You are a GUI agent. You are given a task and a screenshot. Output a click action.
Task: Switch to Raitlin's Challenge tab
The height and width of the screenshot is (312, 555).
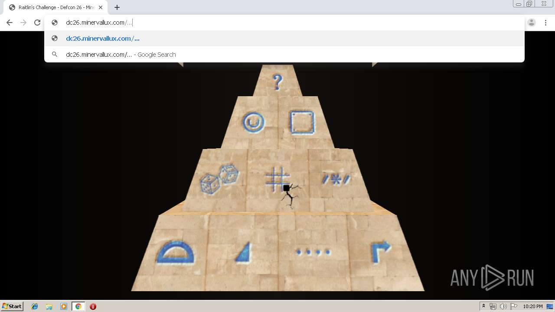(55, 7)
